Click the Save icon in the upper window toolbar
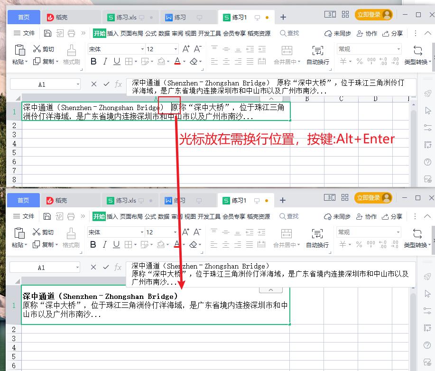435x371 pixels. coord(47,33)
